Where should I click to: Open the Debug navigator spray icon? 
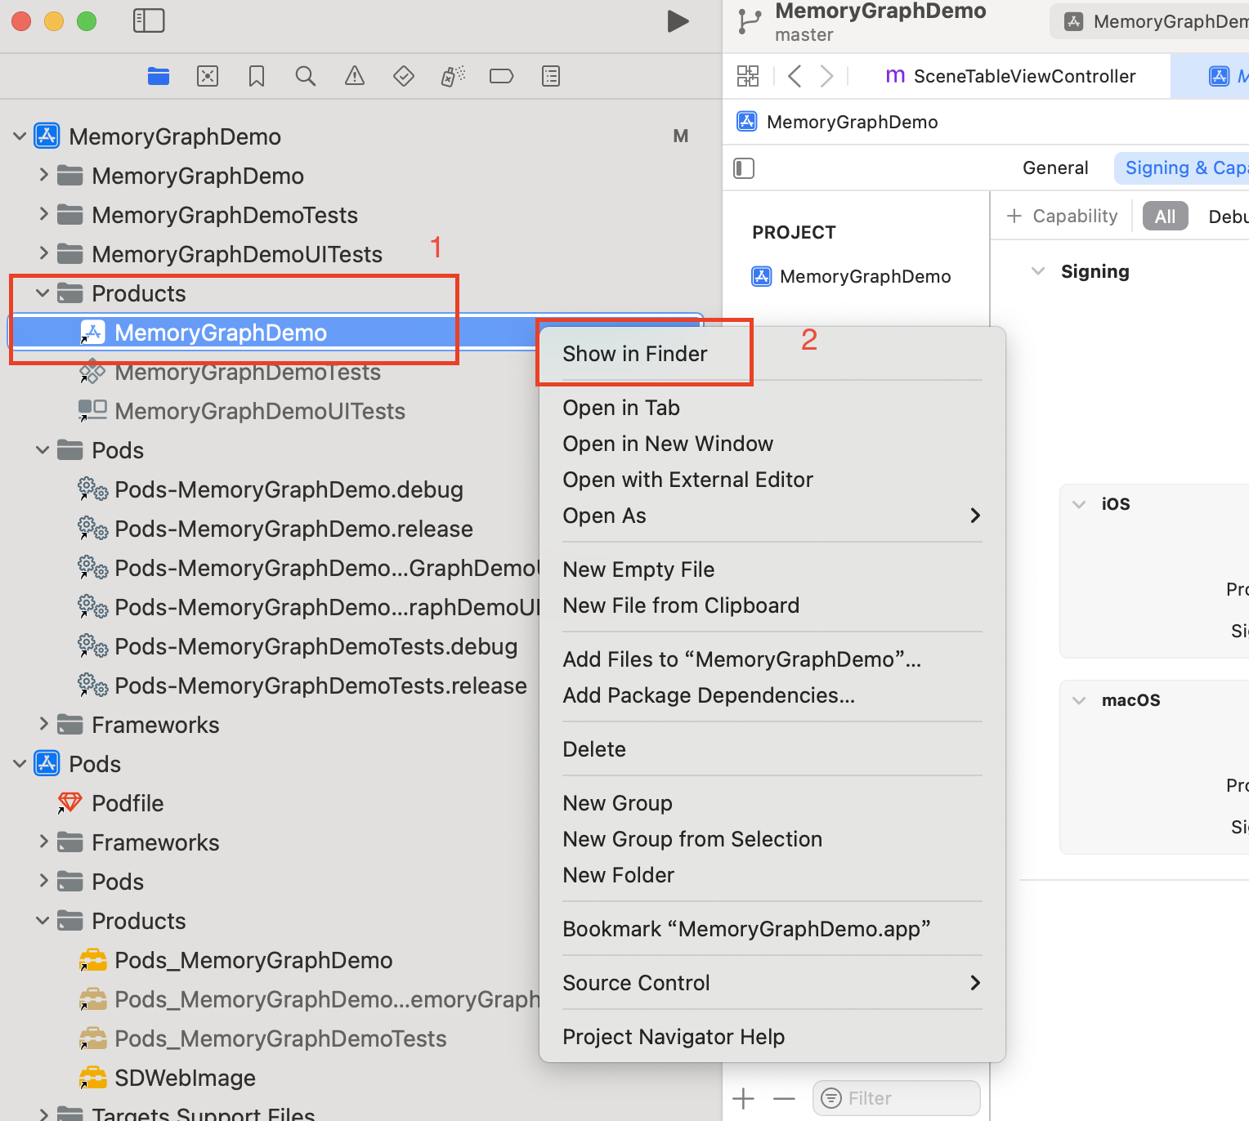(x=453, y=76)
